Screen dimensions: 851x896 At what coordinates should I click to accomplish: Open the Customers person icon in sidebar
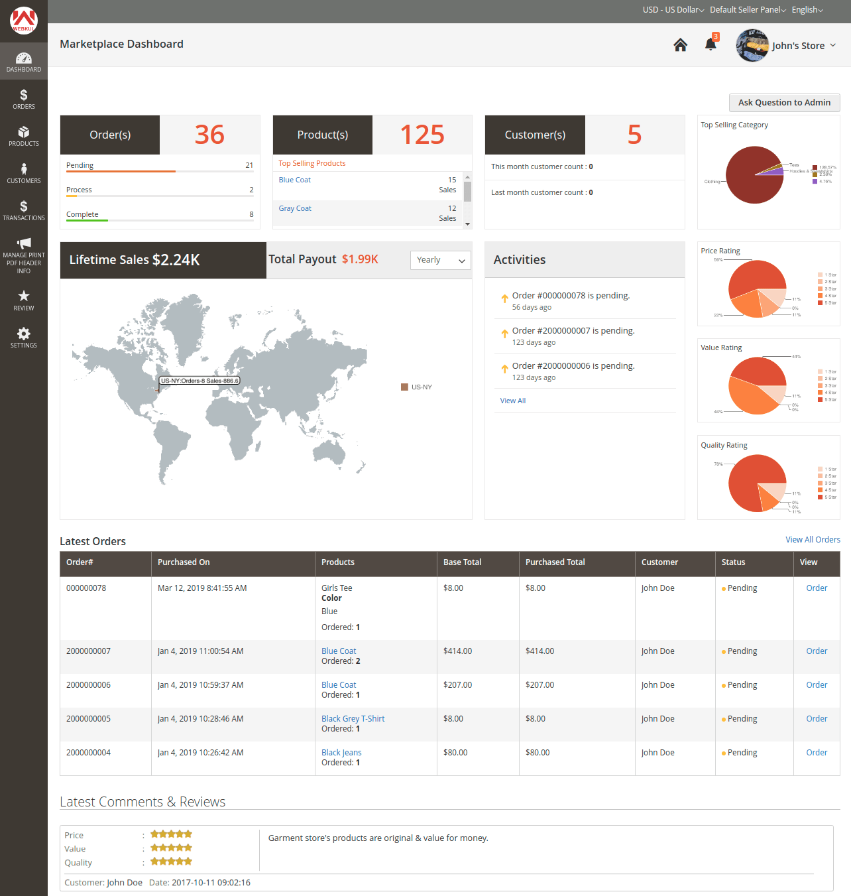coord(24,169)
